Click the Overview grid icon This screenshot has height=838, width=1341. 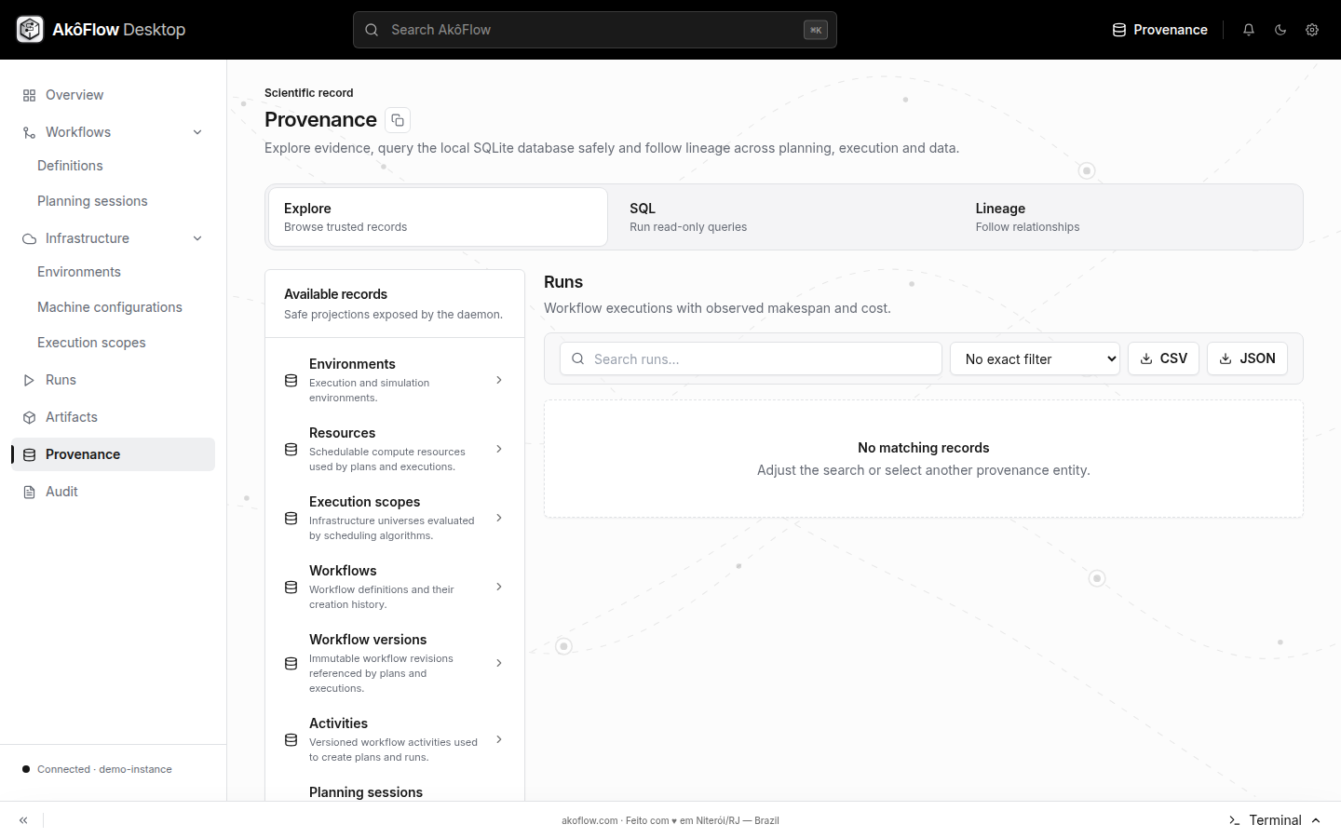tap(29, 95)
